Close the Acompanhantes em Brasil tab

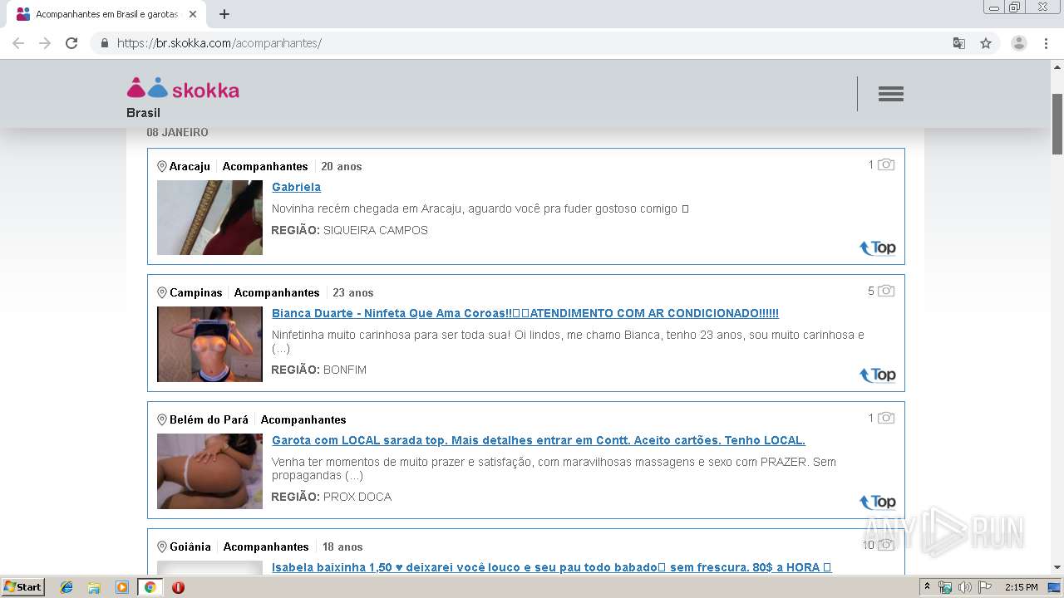tap(193, 14)
